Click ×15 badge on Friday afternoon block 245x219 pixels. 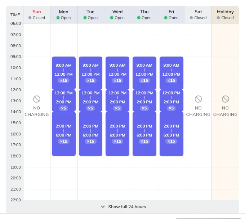[x=171, y=141]
